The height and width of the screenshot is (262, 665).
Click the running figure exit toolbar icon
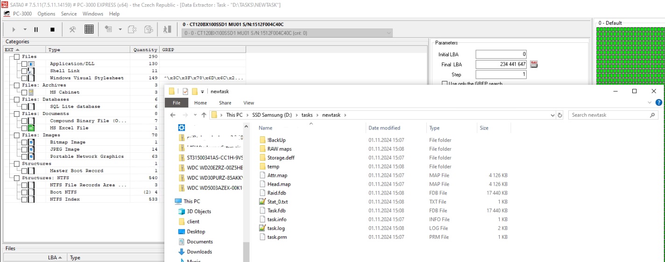coord(167,29)
